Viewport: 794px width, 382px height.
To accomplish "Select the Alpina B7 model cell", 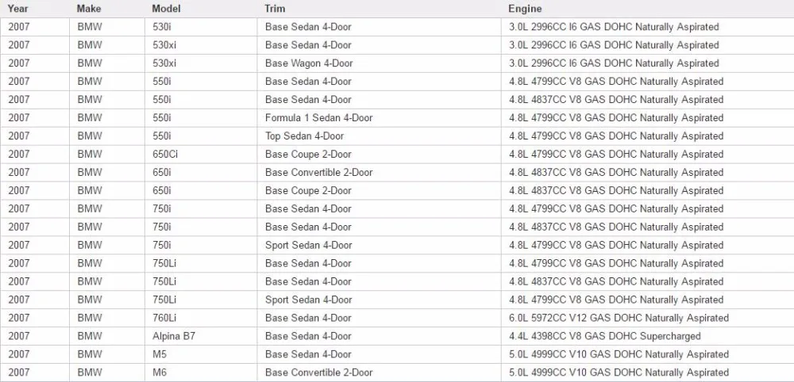I will coord(201,336).
